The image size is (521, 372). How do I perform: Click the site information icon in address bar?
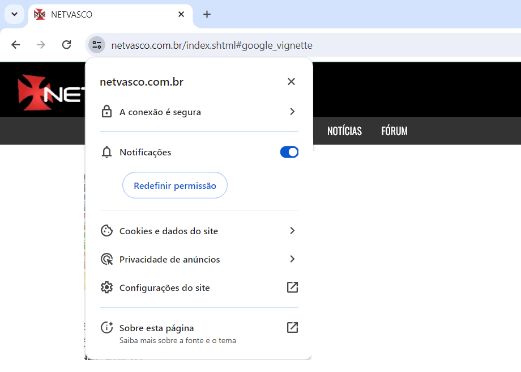[96, 45]
